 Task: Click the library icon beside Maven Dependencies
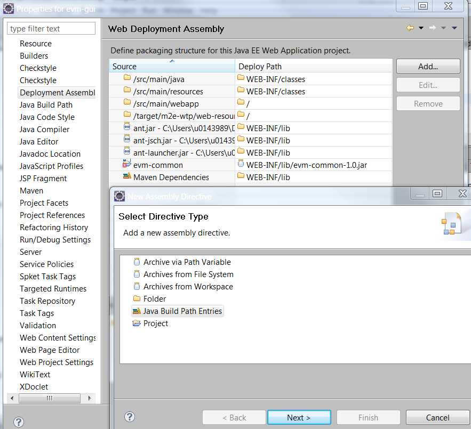point(127,176)
